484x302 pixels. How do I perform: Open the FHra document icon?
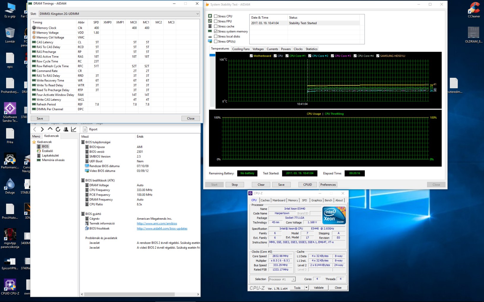tap(10, 136)
